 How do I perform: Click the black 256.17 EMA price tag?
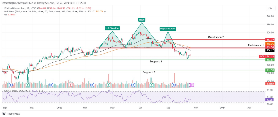tap(270, 50)
